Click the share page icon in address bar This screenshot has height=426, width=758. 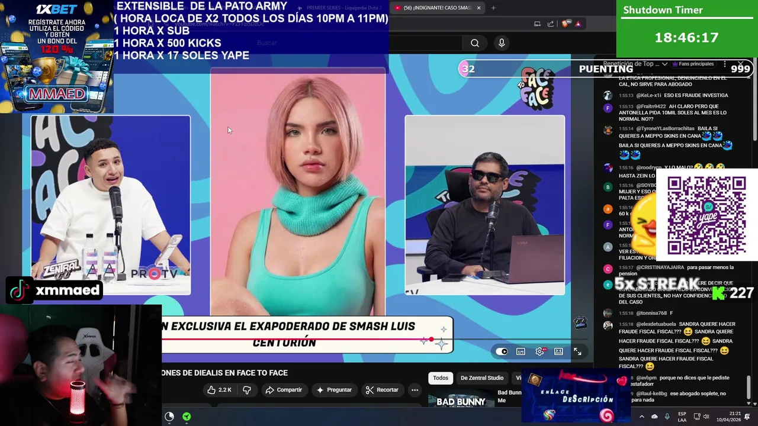point(551,24)
